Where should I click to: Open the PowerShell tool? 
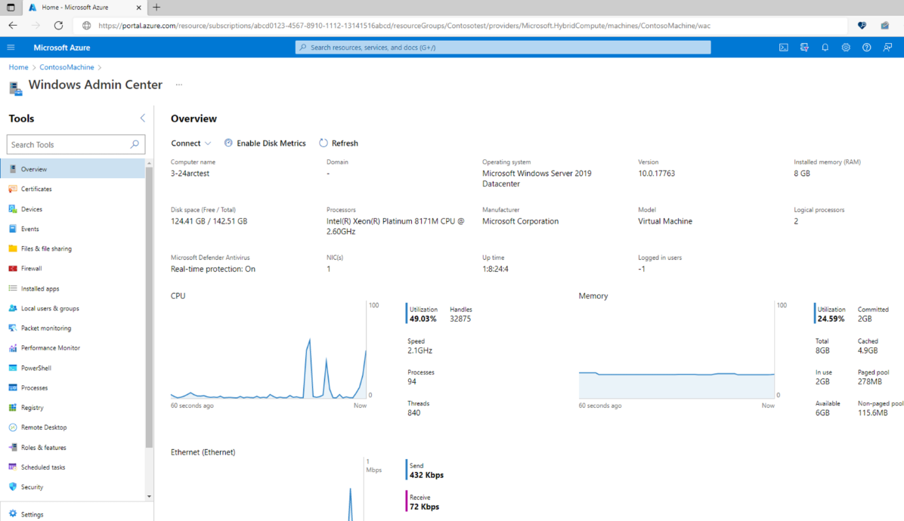click(36, 368)
